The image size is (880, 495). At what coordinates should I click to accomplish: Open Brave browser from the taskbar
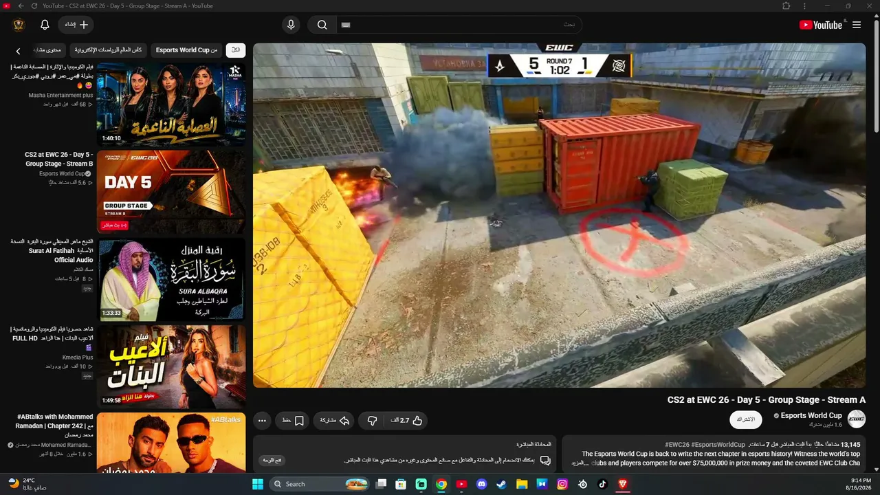(x=623, y=484)
